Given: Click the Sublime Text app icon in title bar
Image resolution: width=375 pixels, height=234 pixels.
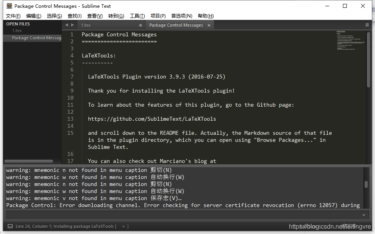Looking at the screenshot, I should tap(9, 6).
